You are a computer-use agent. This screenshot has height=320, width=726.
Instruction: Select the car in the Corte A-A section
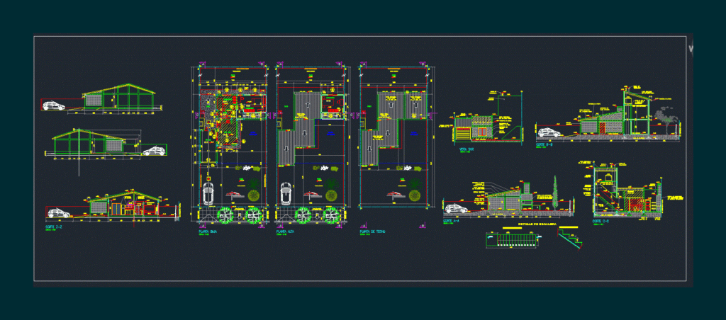(x=456, y=209)
